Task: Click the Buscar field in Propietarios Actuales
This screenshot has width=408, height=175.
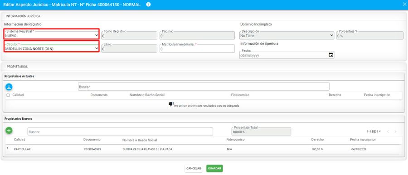Action: (204, 87)
